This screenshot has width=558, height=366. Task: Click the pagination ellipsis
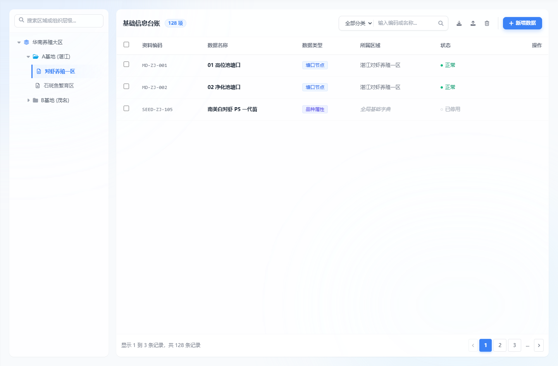coord(527,345)
